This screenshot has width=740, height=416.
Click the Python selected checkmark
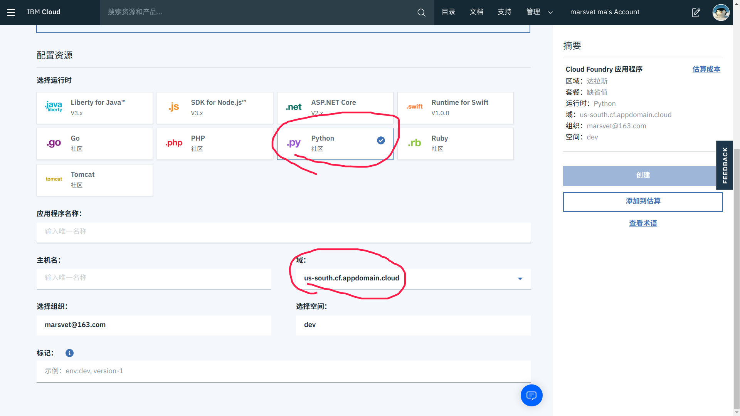(381, 140)
